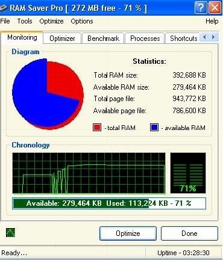Click the Optimize button
The width and height of the screenshot is (223, 260).
128,234
